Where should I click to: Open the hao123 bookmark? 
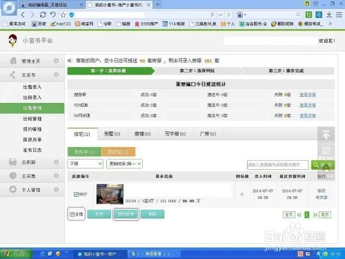coord(61,23)
